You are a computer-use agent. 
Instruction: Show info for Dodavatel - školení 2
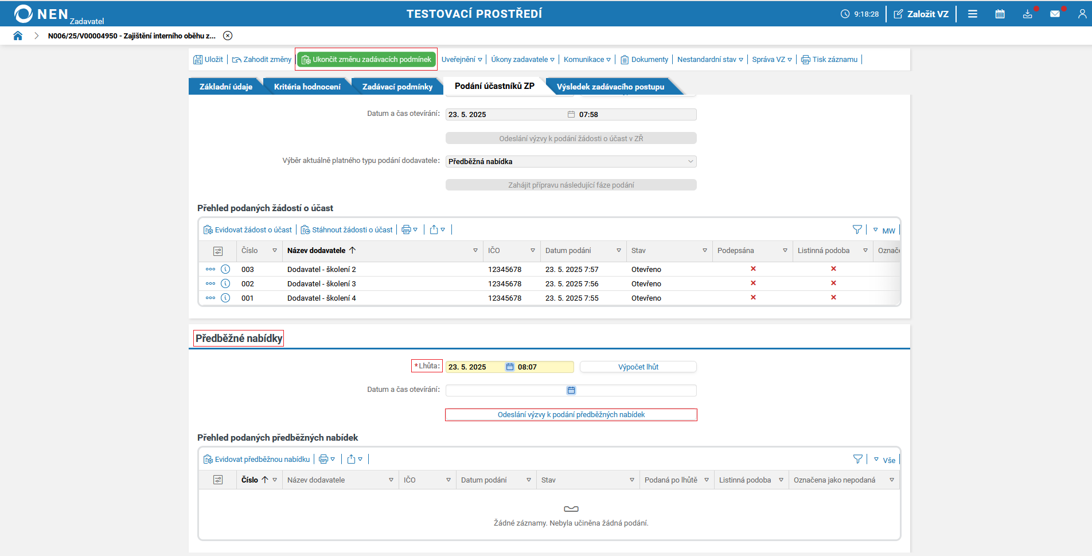click(225, 269)
